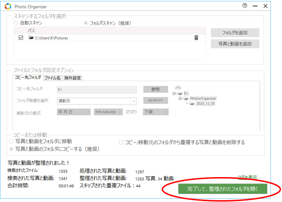The width and height of the screenshot is (282, 202).
Task: Click the 写真と動画が整理されました! message
Action: [38, 163]
